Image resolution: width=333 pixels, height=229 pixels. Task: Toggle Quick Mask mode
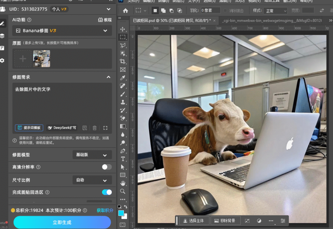[123, 225]
